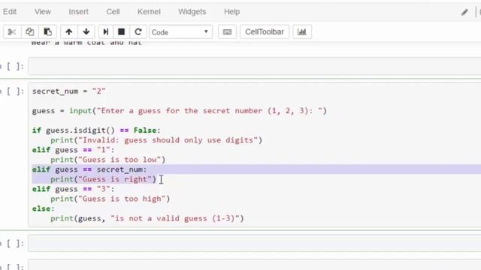The width and height of the screenshot is (481, 270).
Task: Open the Insert menu
Action: click(x=78, y=12)
